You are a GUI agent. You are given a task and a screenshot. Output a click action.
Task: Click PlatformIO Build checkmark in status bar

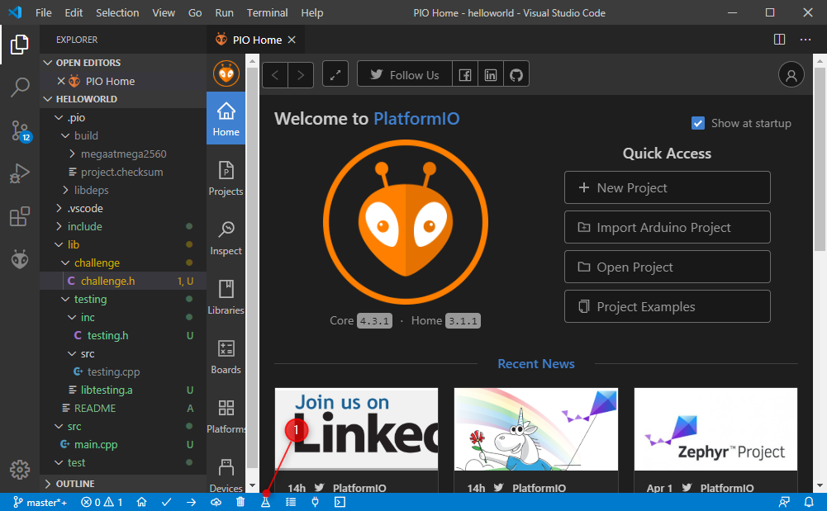[166, 502]
